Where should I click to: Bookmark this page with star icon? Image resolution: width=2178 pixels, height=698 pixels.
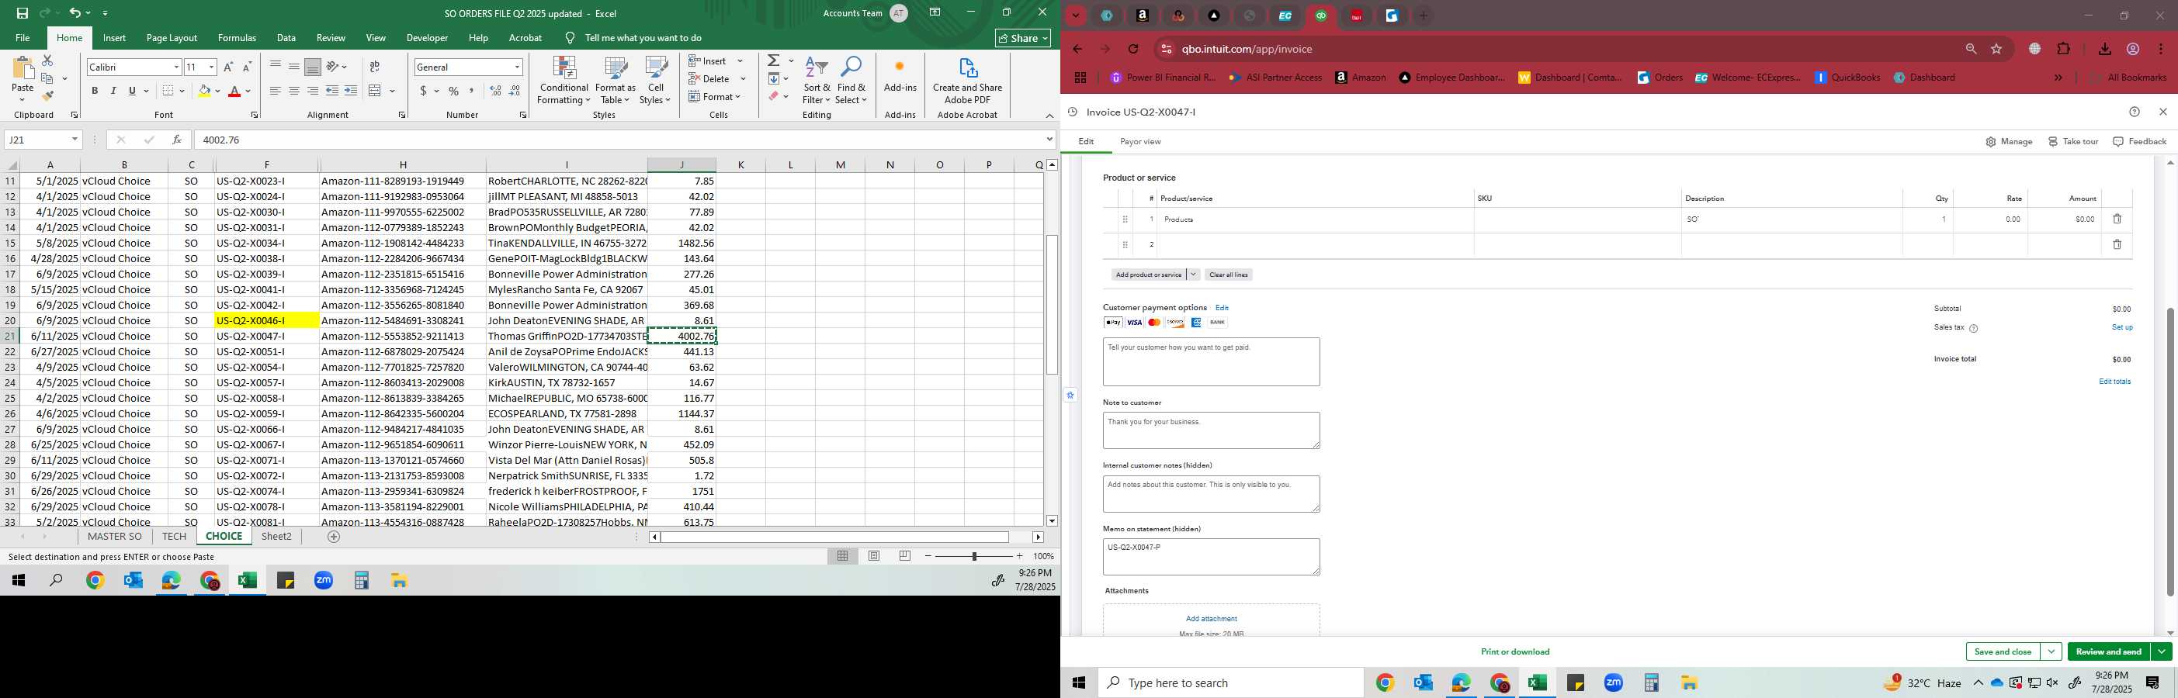(x=1996, y=49)
